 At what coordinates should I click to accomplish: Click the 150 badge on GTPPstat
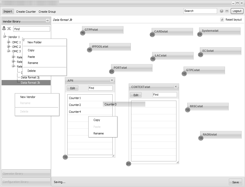[83, 33]
